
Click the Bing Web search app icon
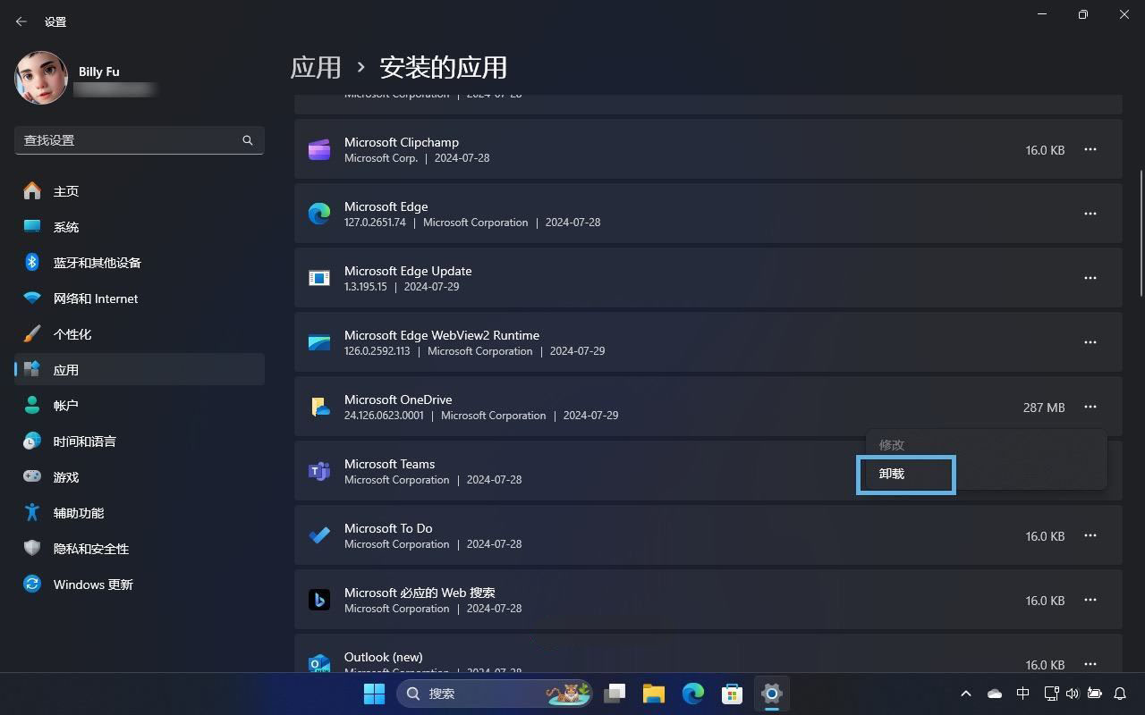tap(319, 600)
